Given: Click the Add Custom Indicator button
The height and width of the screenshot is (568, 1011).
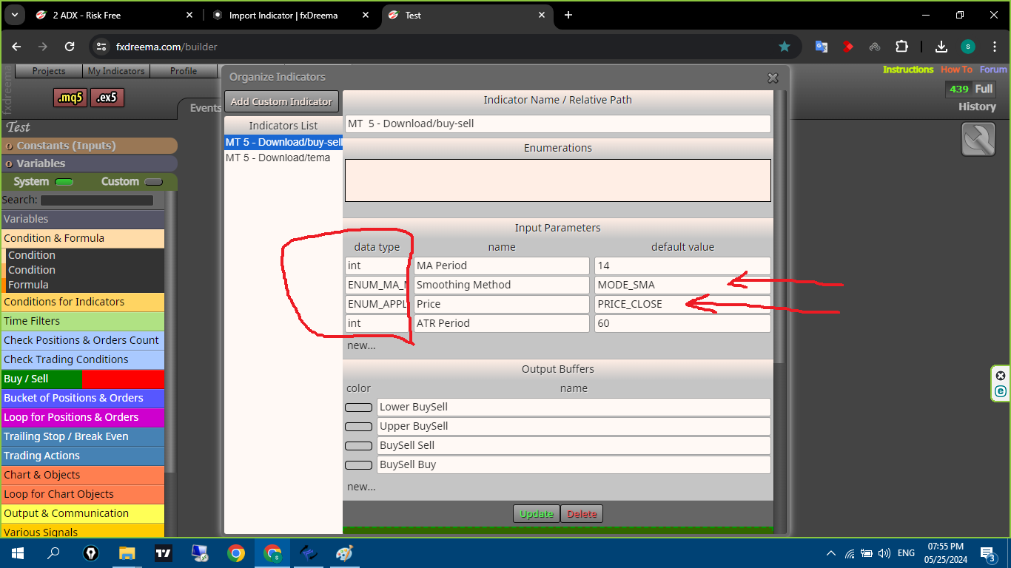Looking at the screenshot, I should (281, 101).
